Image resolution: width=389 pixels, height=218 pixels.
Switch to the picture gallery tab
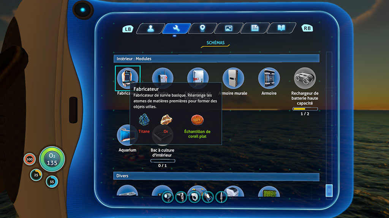tap(229, 28)
